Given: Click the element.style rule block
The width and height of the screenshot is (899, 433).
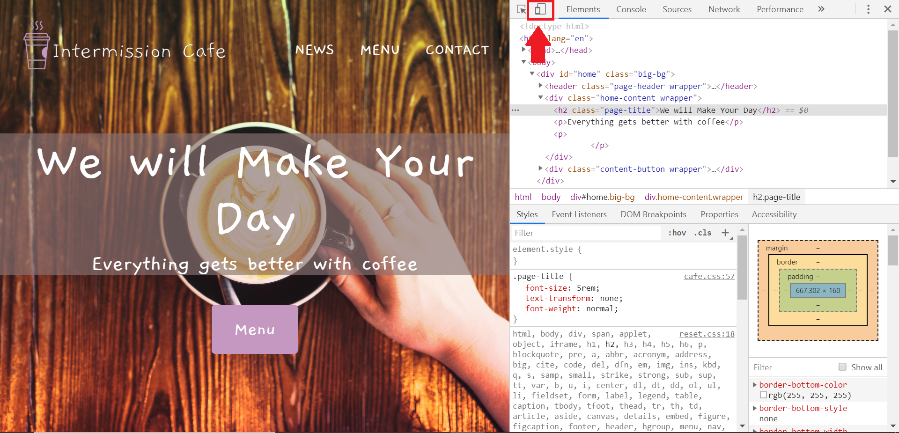Looking at the screenshot, I should click(623, 255).
